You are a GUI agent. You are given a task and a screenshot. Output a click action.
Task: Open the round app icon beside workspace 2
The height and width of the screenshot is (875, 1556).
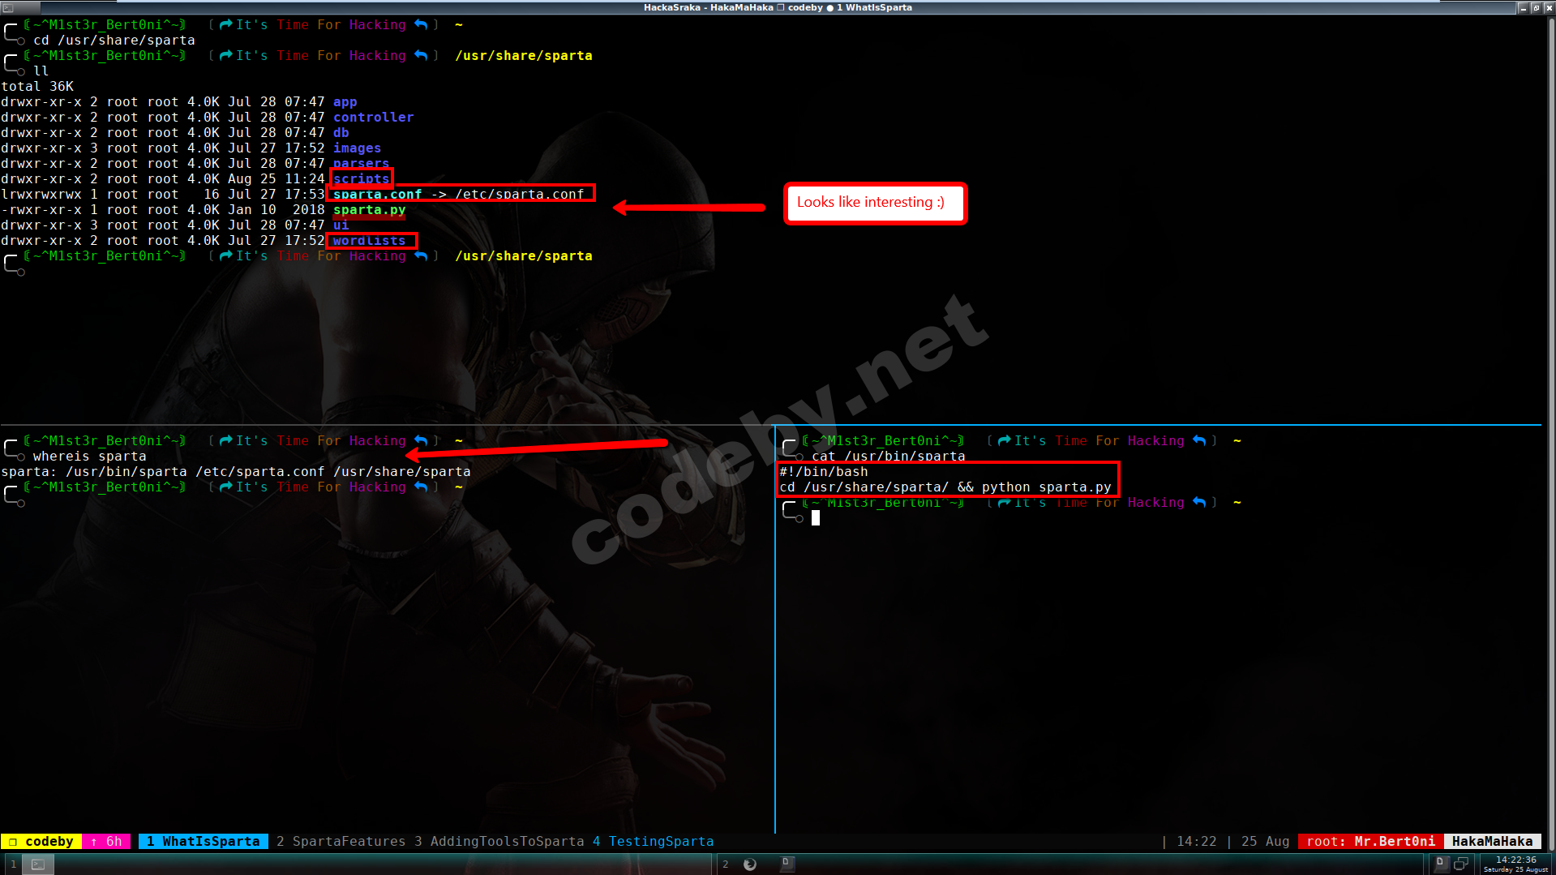coord(750,864)
